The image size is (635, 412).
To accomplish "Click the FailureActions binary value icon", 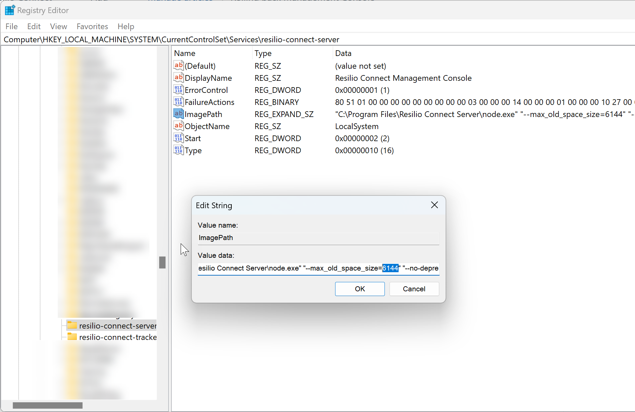I will 178,102.
